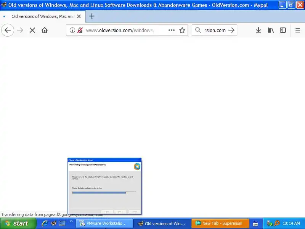The image size is (305, 229).
Task: Close the Old versions of Windows tab
Action: click(79, 16)
